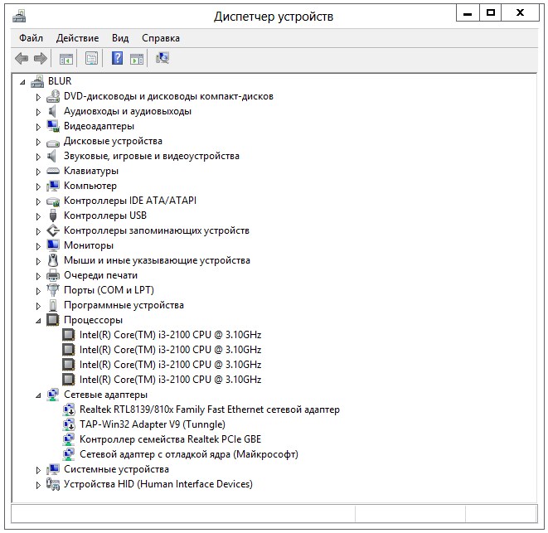This screenshot has width=548, height=533.
Task: Click the BLUR computer root icon
Action: pos(37,81)
